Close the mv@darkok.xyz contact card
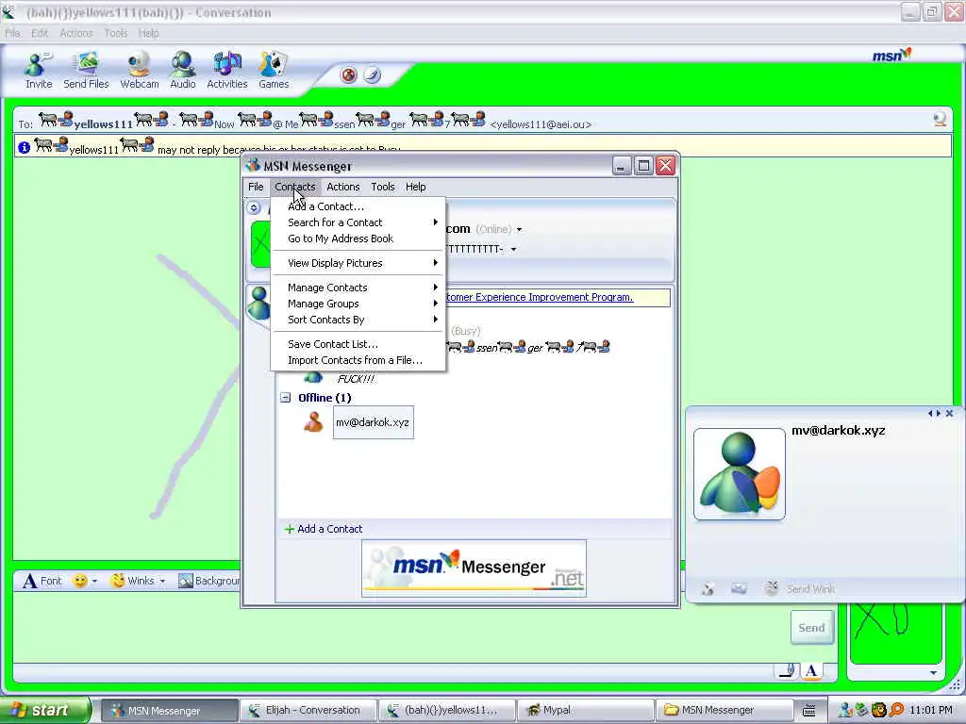Screen dimensions: 966x724 coord(949,414)
